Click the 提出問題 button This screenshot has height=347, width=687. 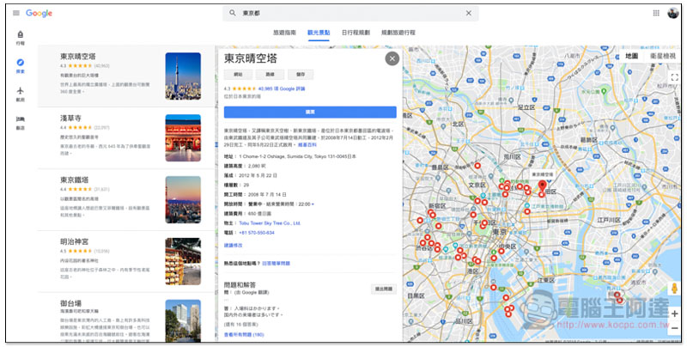[x=384, y=289]
